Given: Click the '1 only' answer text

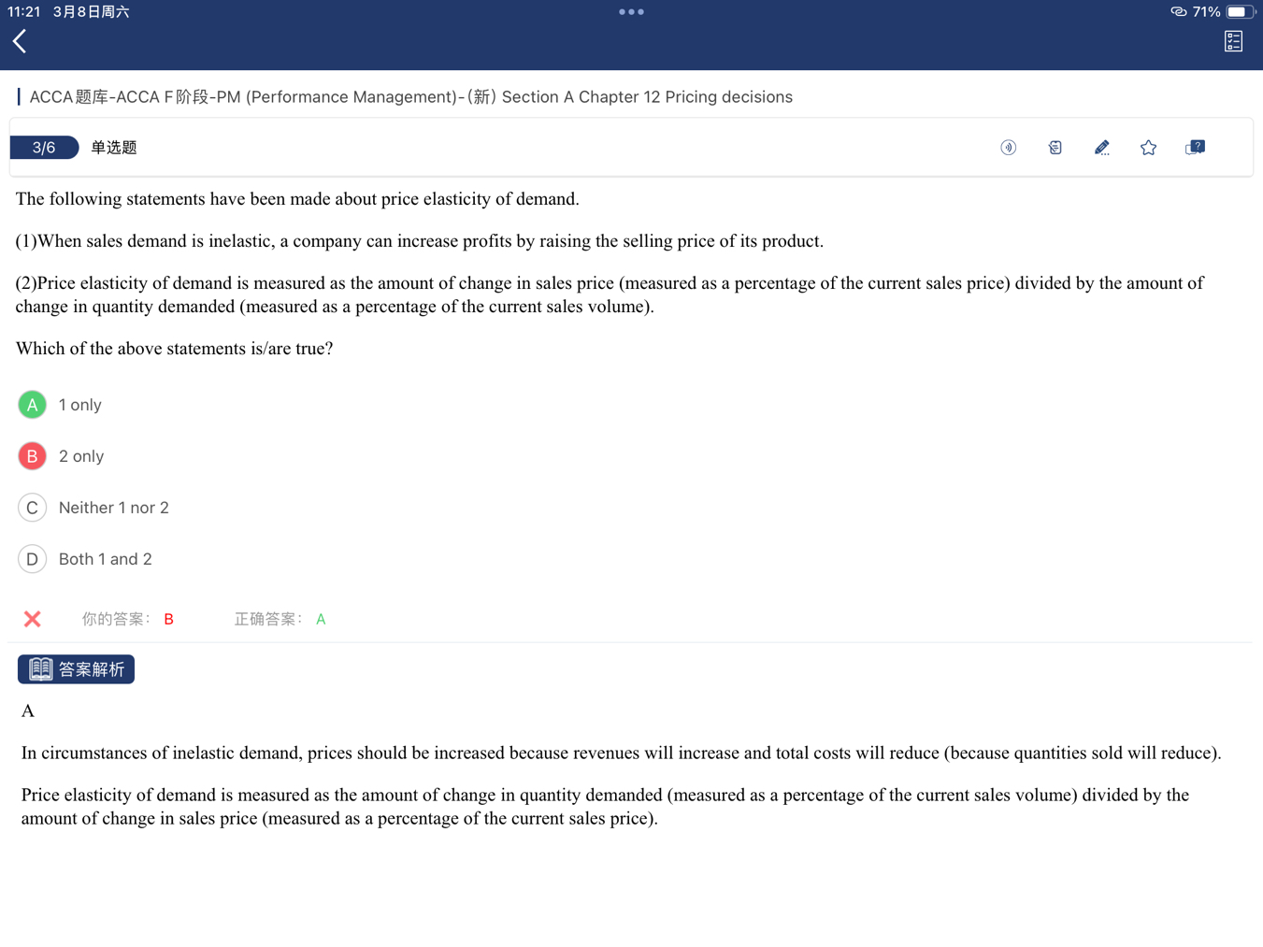Looking at the screenshot, I should [80, 405].
